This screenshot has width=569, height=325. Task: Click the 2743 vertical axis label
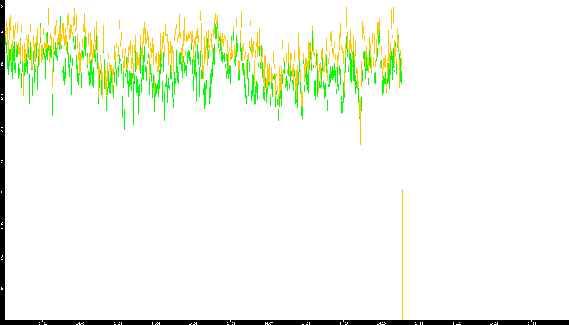2,162
